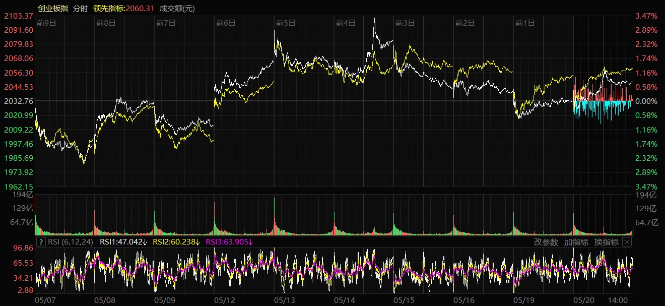Click the 成交额(元) label
This screenshot has width=665, height=306.
[x=177, y=9]
